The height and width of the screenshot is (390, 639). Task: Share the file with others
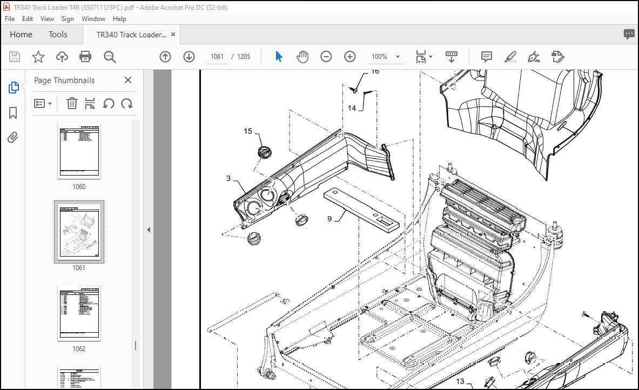coord(62,56)
